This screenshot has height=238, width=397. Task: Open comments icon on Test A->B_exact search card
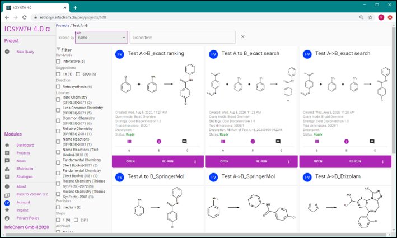pyautogui.click(x=372, y=142)
